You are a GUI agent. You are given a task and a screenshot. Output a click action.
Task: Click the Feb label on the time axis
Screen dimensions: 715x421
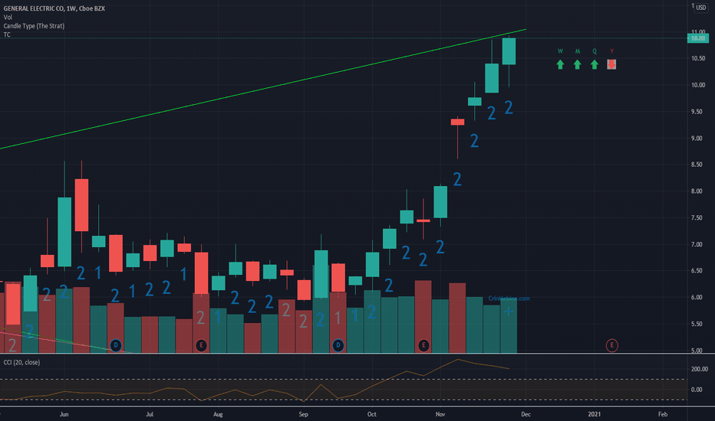663,414
